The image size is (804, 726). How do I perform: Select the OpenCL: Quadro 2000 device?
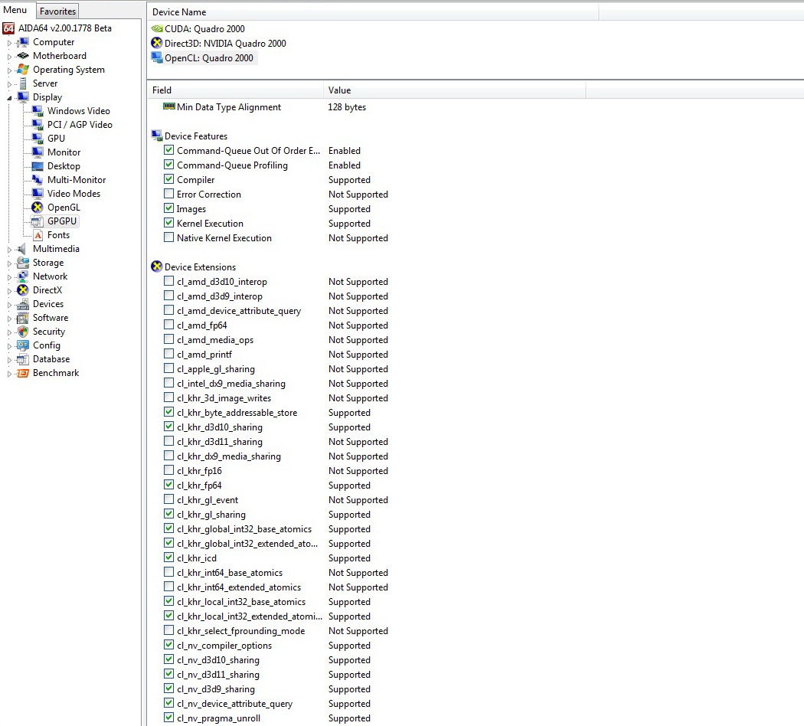click(x=209, y=58)
